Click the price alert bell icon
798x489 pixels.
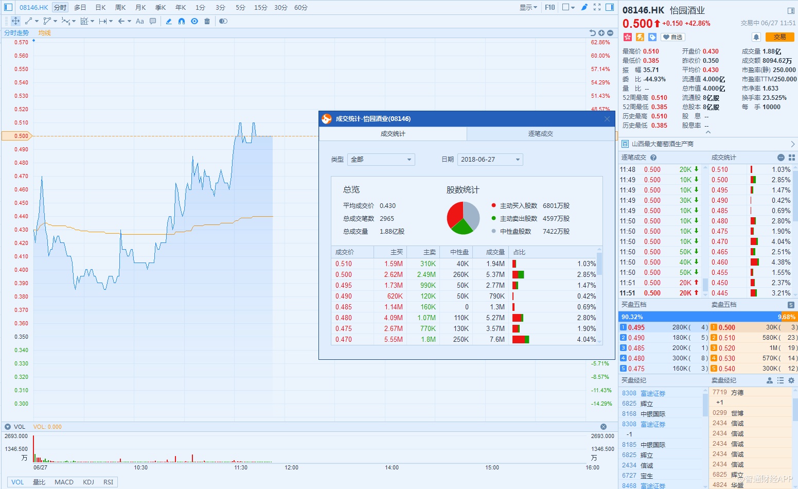coord(756,37)
